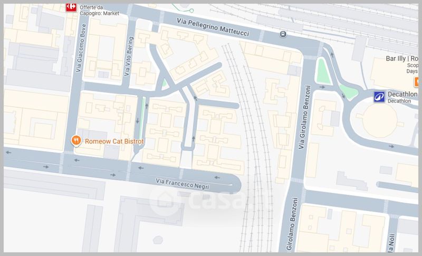Click the Romeow Cat Bistrot restaurant pin
Screen dimensions: 422x256
76,141
